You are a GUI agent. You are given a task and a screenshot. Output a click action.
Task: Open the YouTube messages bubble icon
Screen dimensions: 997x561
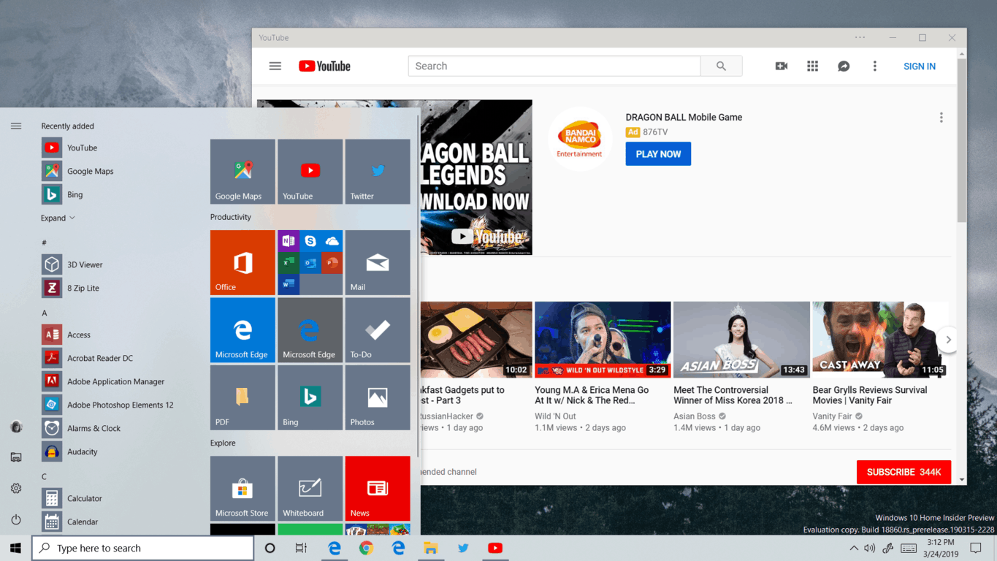point(844,66)
